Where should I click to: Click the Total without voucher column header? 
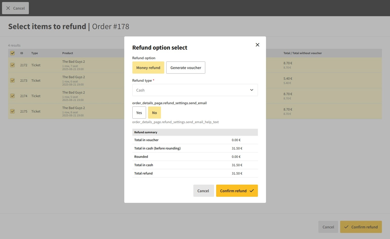[302, 53]
